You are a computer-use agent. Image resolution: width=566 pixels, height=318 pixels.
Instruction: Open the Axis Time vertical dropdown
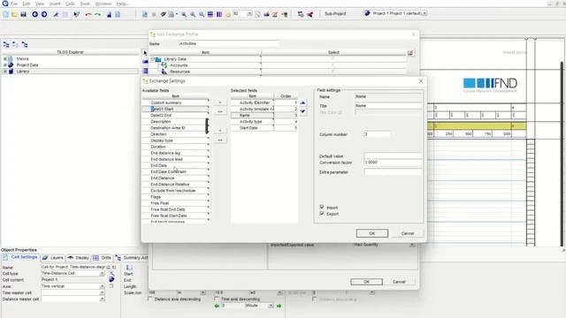[x=103, y=286]
